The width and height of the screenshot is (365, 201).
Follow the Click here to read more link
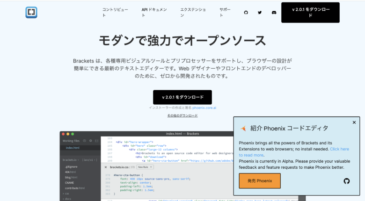[340, 149]
